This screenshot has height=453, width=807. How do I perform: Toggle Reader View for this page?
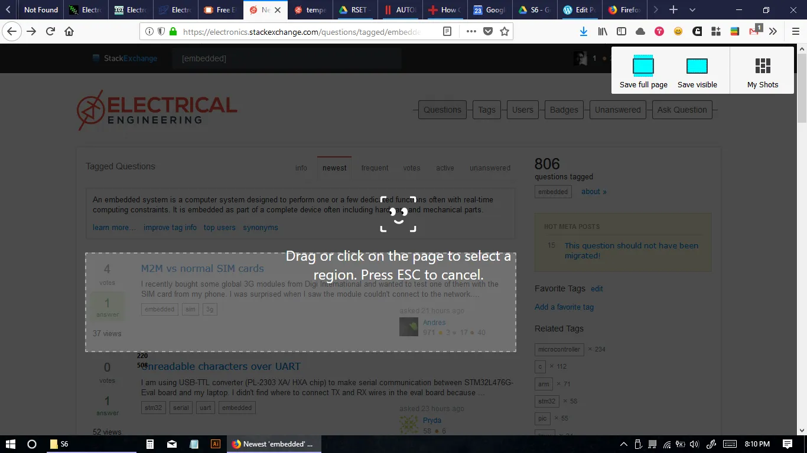pos(448,32)
